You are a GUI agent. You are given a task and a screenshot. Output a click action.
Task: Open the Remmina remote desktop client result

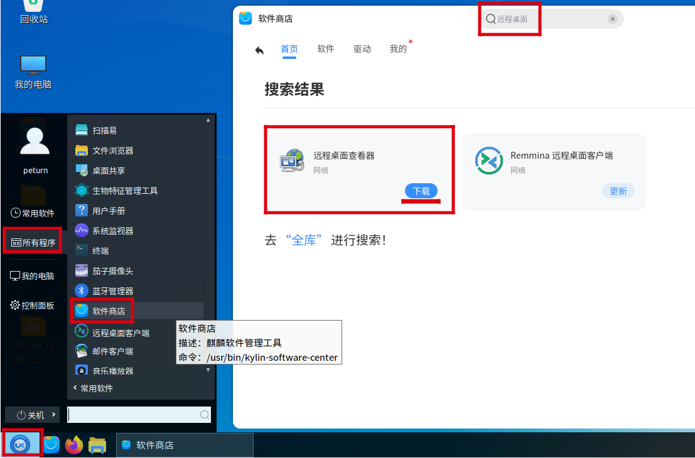[561, 156]
